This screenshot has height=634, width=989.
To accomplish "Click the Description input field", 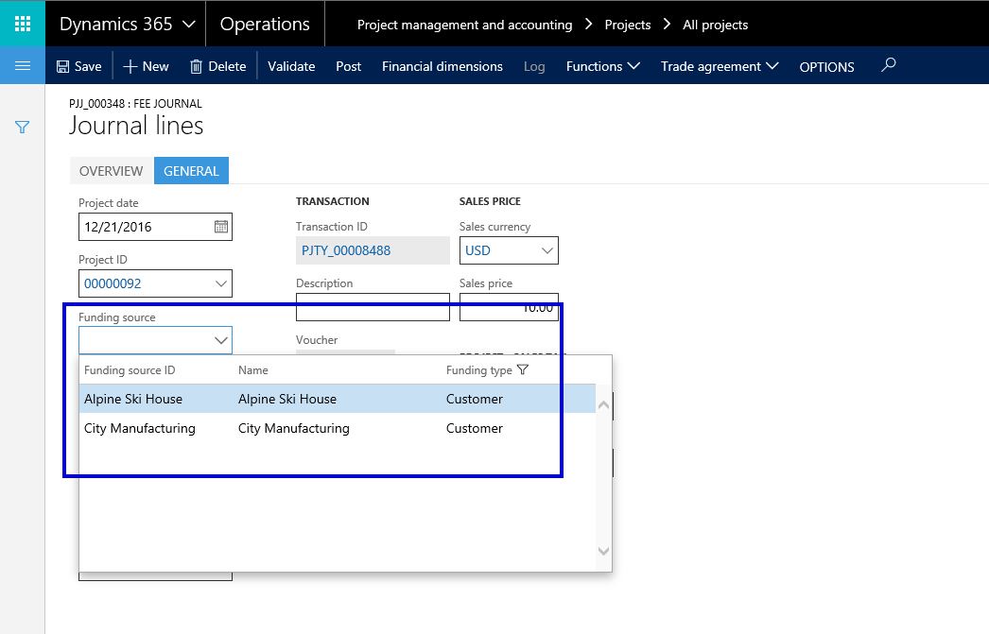I will (372, 307).
